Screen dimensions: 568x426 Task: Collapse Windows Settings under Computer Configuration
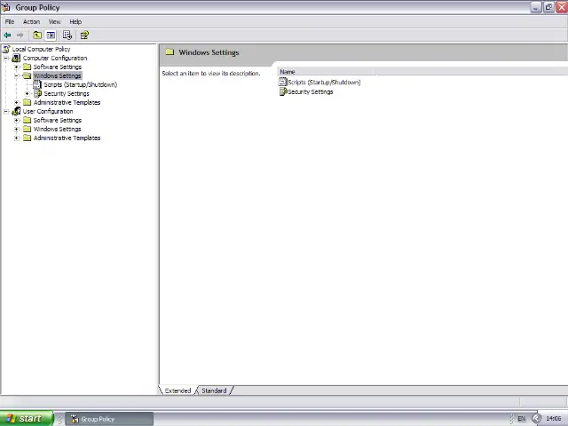pos(17,75)
